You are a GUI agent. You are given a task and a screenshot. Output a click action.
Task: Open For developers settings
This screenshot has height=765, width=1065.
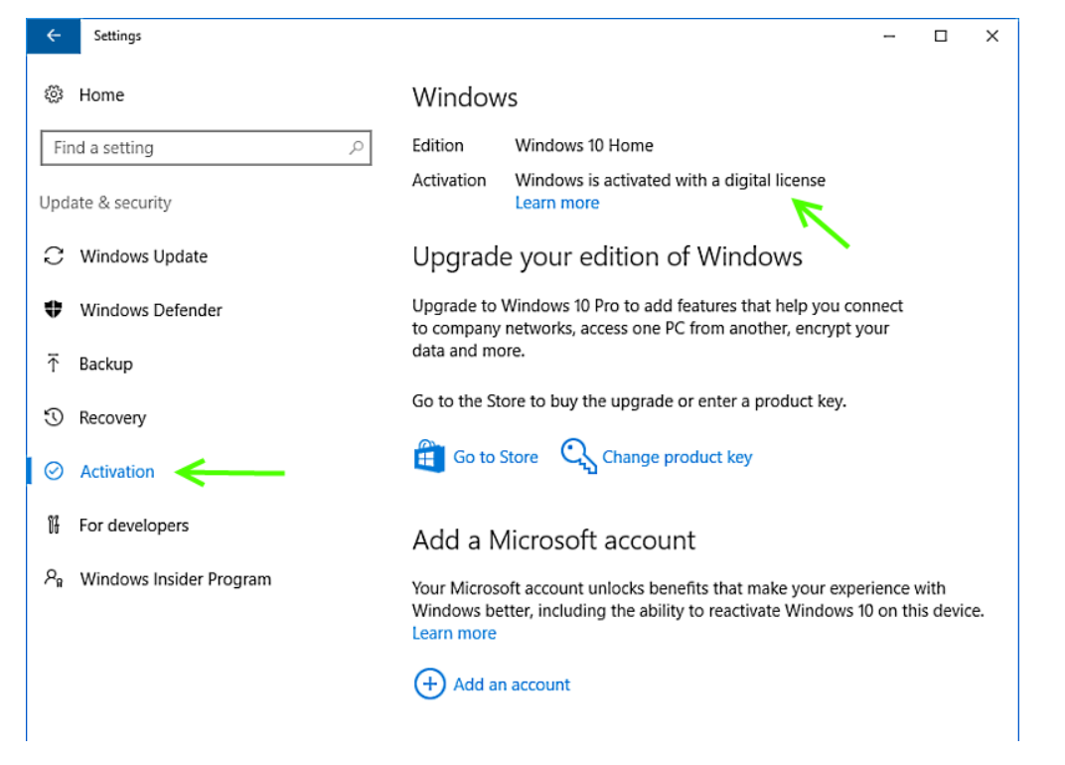pos(133,526)
